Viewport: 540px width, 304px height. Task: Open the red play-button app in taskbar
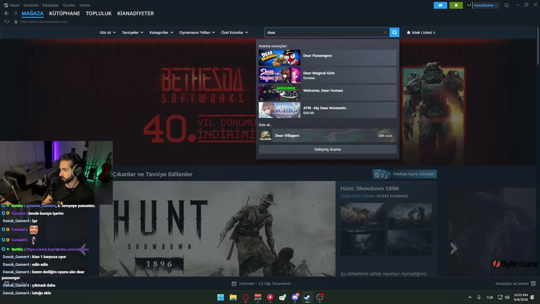[x=270, y=297]
